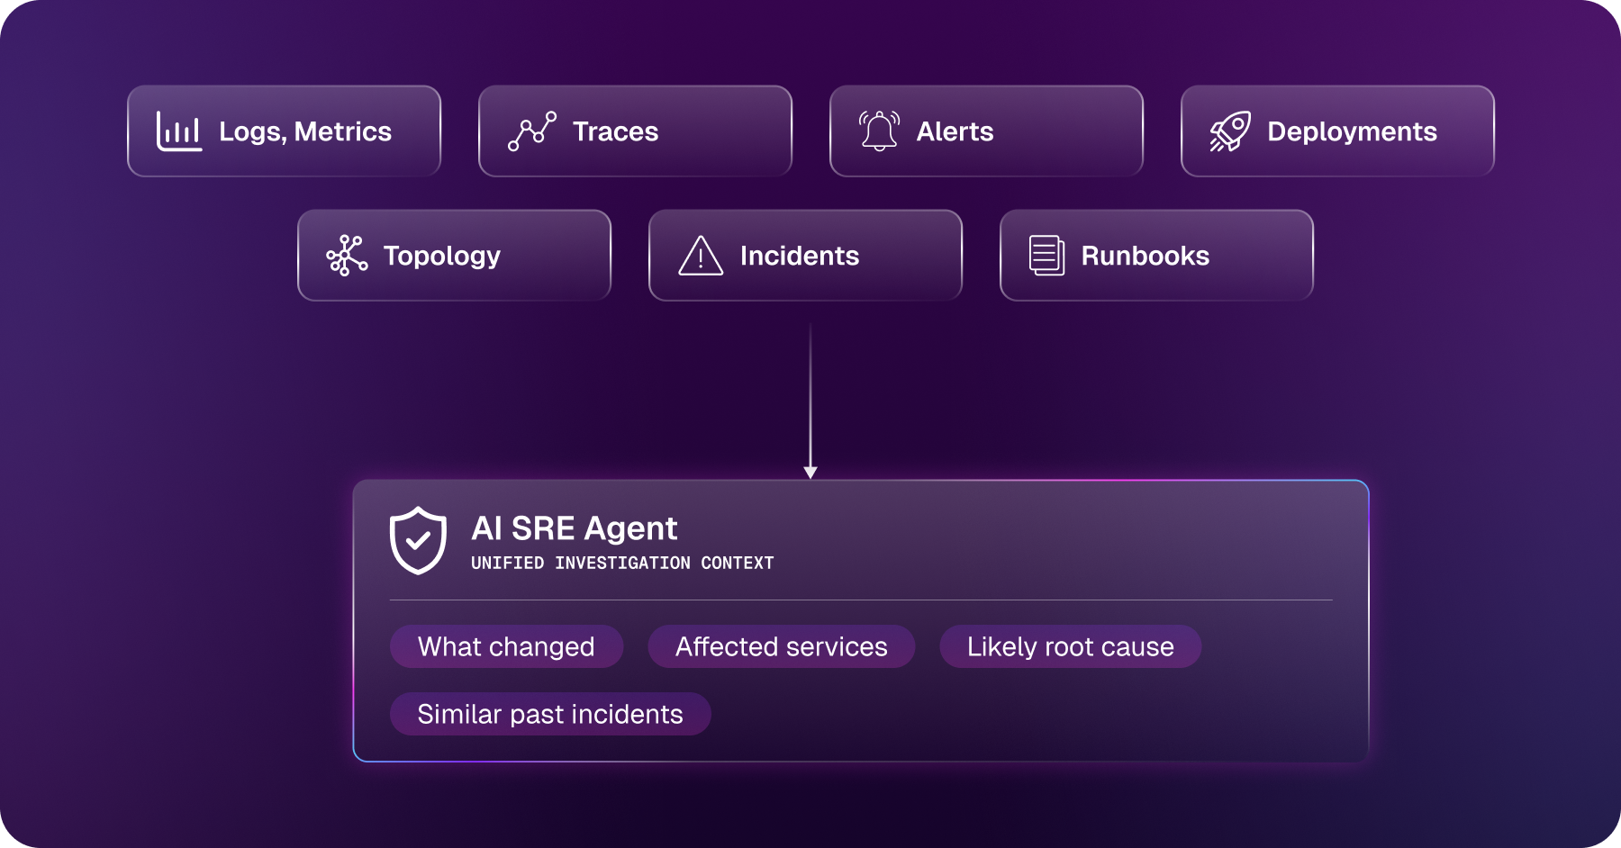
Task: Click the line graph icon beside Traces
Action: 532,131
